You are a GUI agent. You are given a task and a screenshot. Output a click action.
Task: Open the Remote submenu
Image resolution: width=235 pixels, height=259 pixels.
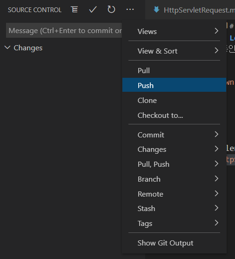[174, 194]
